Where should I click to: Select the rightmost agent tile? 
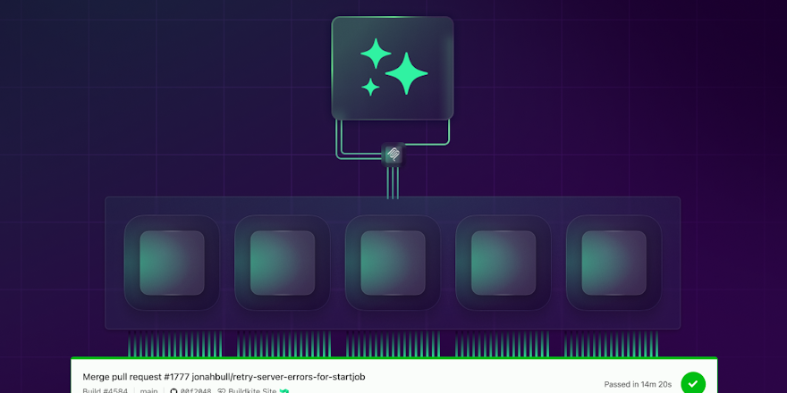click(614, 263)
